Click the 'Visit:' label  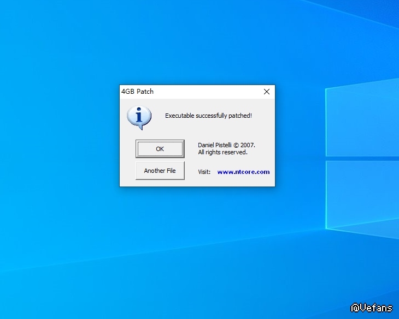tap(204, 172)
